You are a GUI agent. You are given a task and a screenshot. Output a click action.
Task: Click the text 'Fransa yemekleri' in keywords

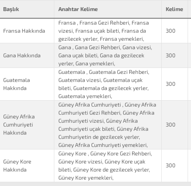pos(121,39)
